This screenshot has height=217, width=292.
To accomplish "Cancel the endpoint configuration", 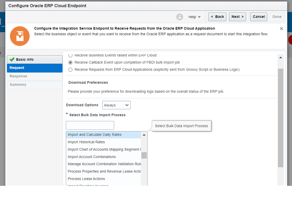I will pos(259,17).
